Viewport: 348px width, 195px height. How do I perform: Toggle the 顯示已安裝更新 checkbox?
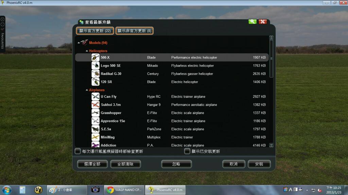[x=187, y=151]
